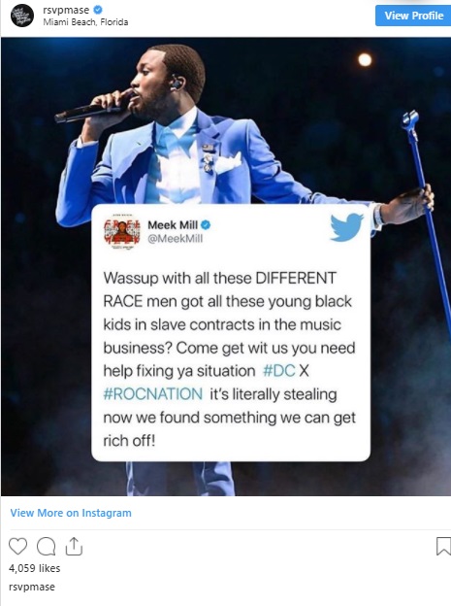The height and width of the screenshot is (606, 451).
Task: View the 4,059 likes count
Action: (34, 568)
